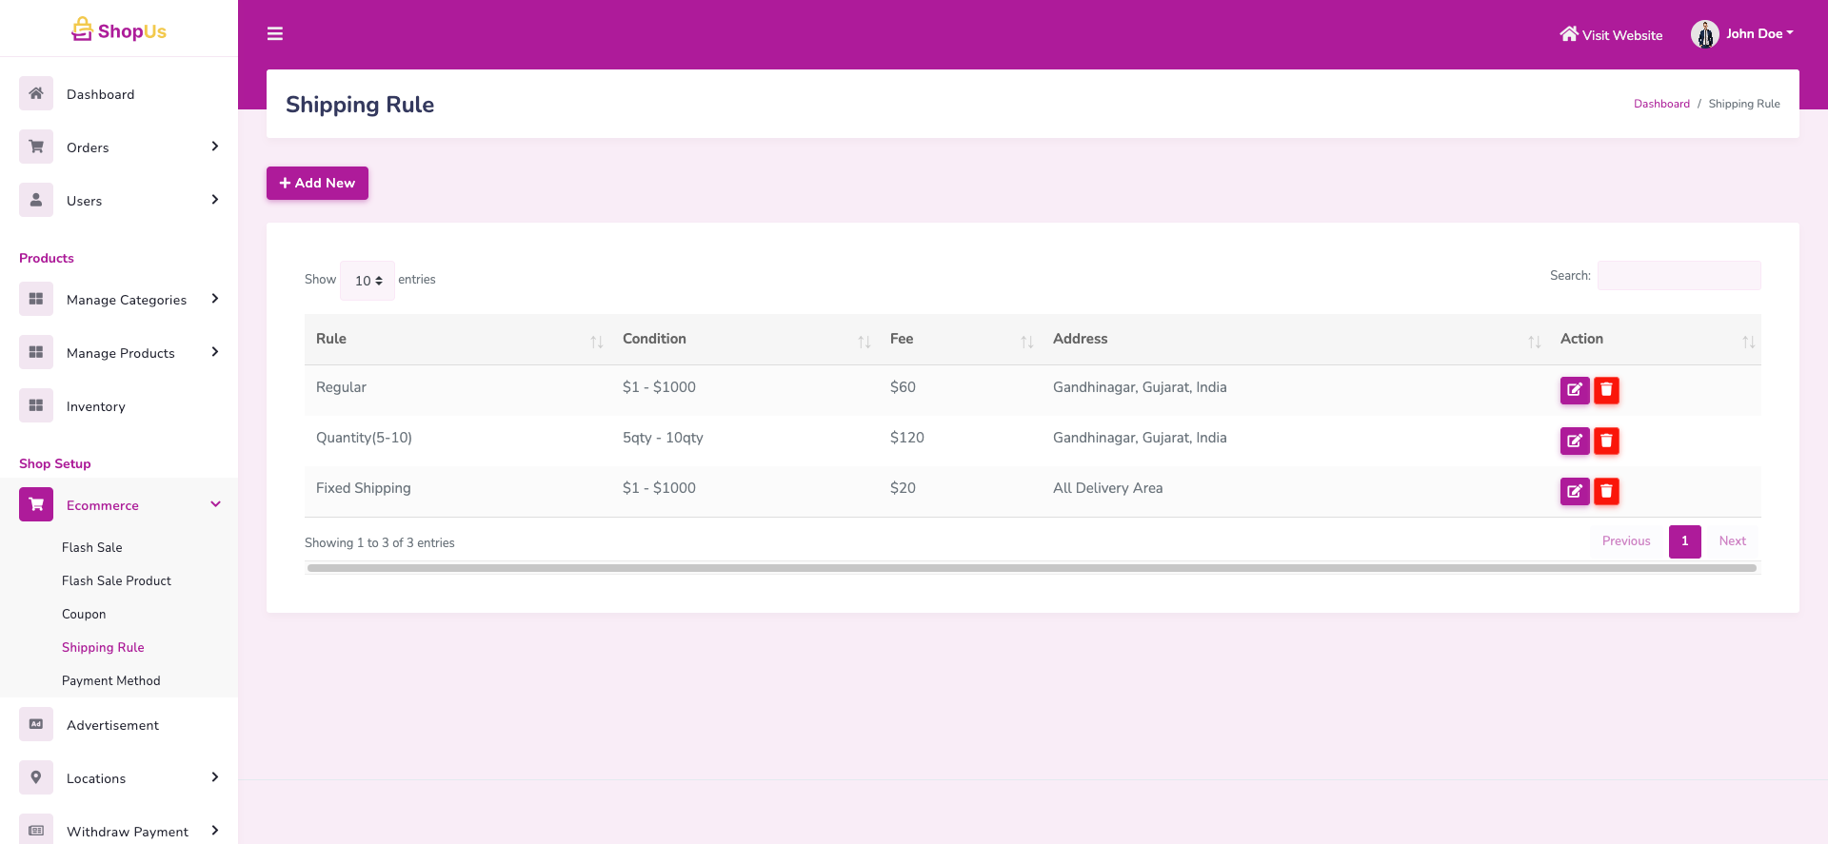
Task: Open the John Doe user dropdown
Action: (x=1742, y=34)
